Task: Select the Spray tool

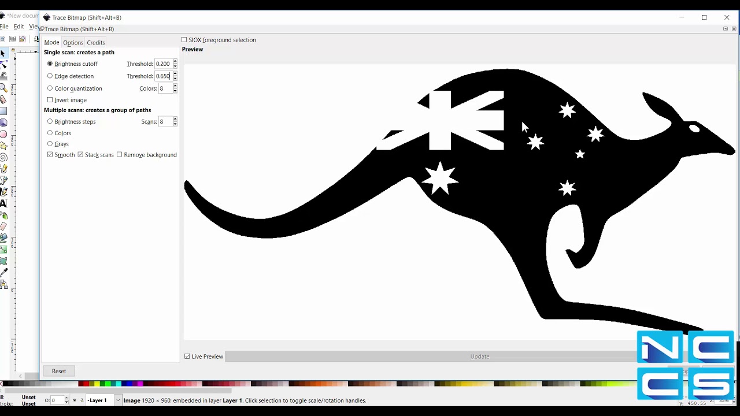Action: pyautogui.click(x=3, y=216)
